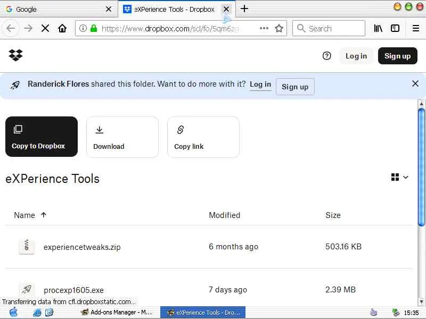
Task: Click the Dropbox logo icon
Action: 16,55
